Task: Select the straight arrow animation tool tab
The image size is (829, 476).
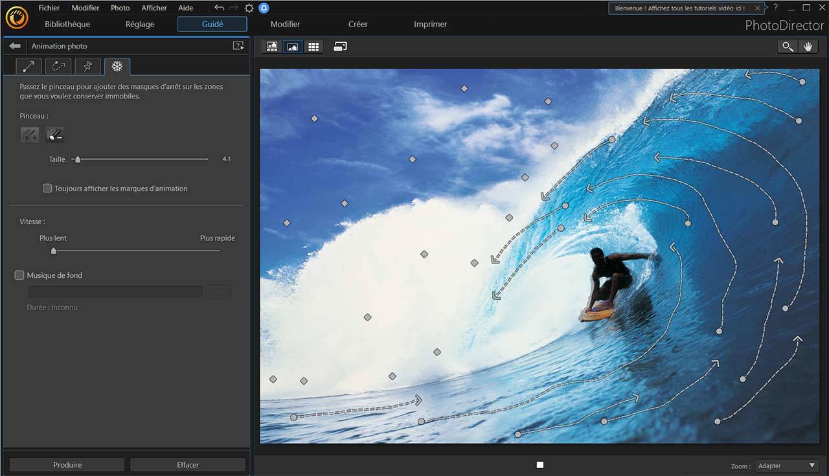Action: point(28,66)
